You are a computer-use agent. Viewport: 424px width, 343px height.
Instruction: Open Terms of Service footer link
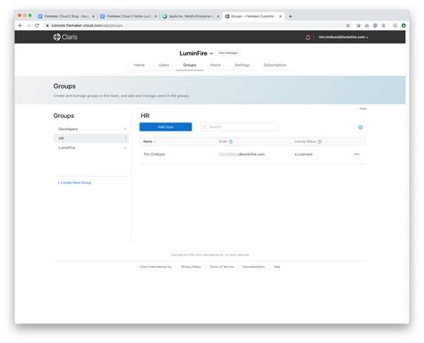click(222, 267)
